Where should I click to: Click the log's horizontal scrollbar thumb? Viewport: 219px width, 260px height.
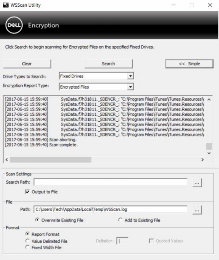pyautogui.click(x=51, y=159)
